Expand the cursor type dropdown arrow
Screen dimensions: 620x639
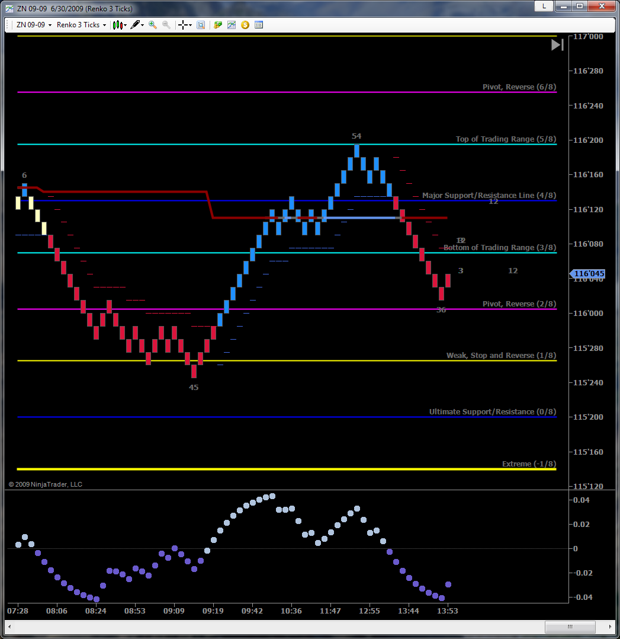[x=190, y=25]
